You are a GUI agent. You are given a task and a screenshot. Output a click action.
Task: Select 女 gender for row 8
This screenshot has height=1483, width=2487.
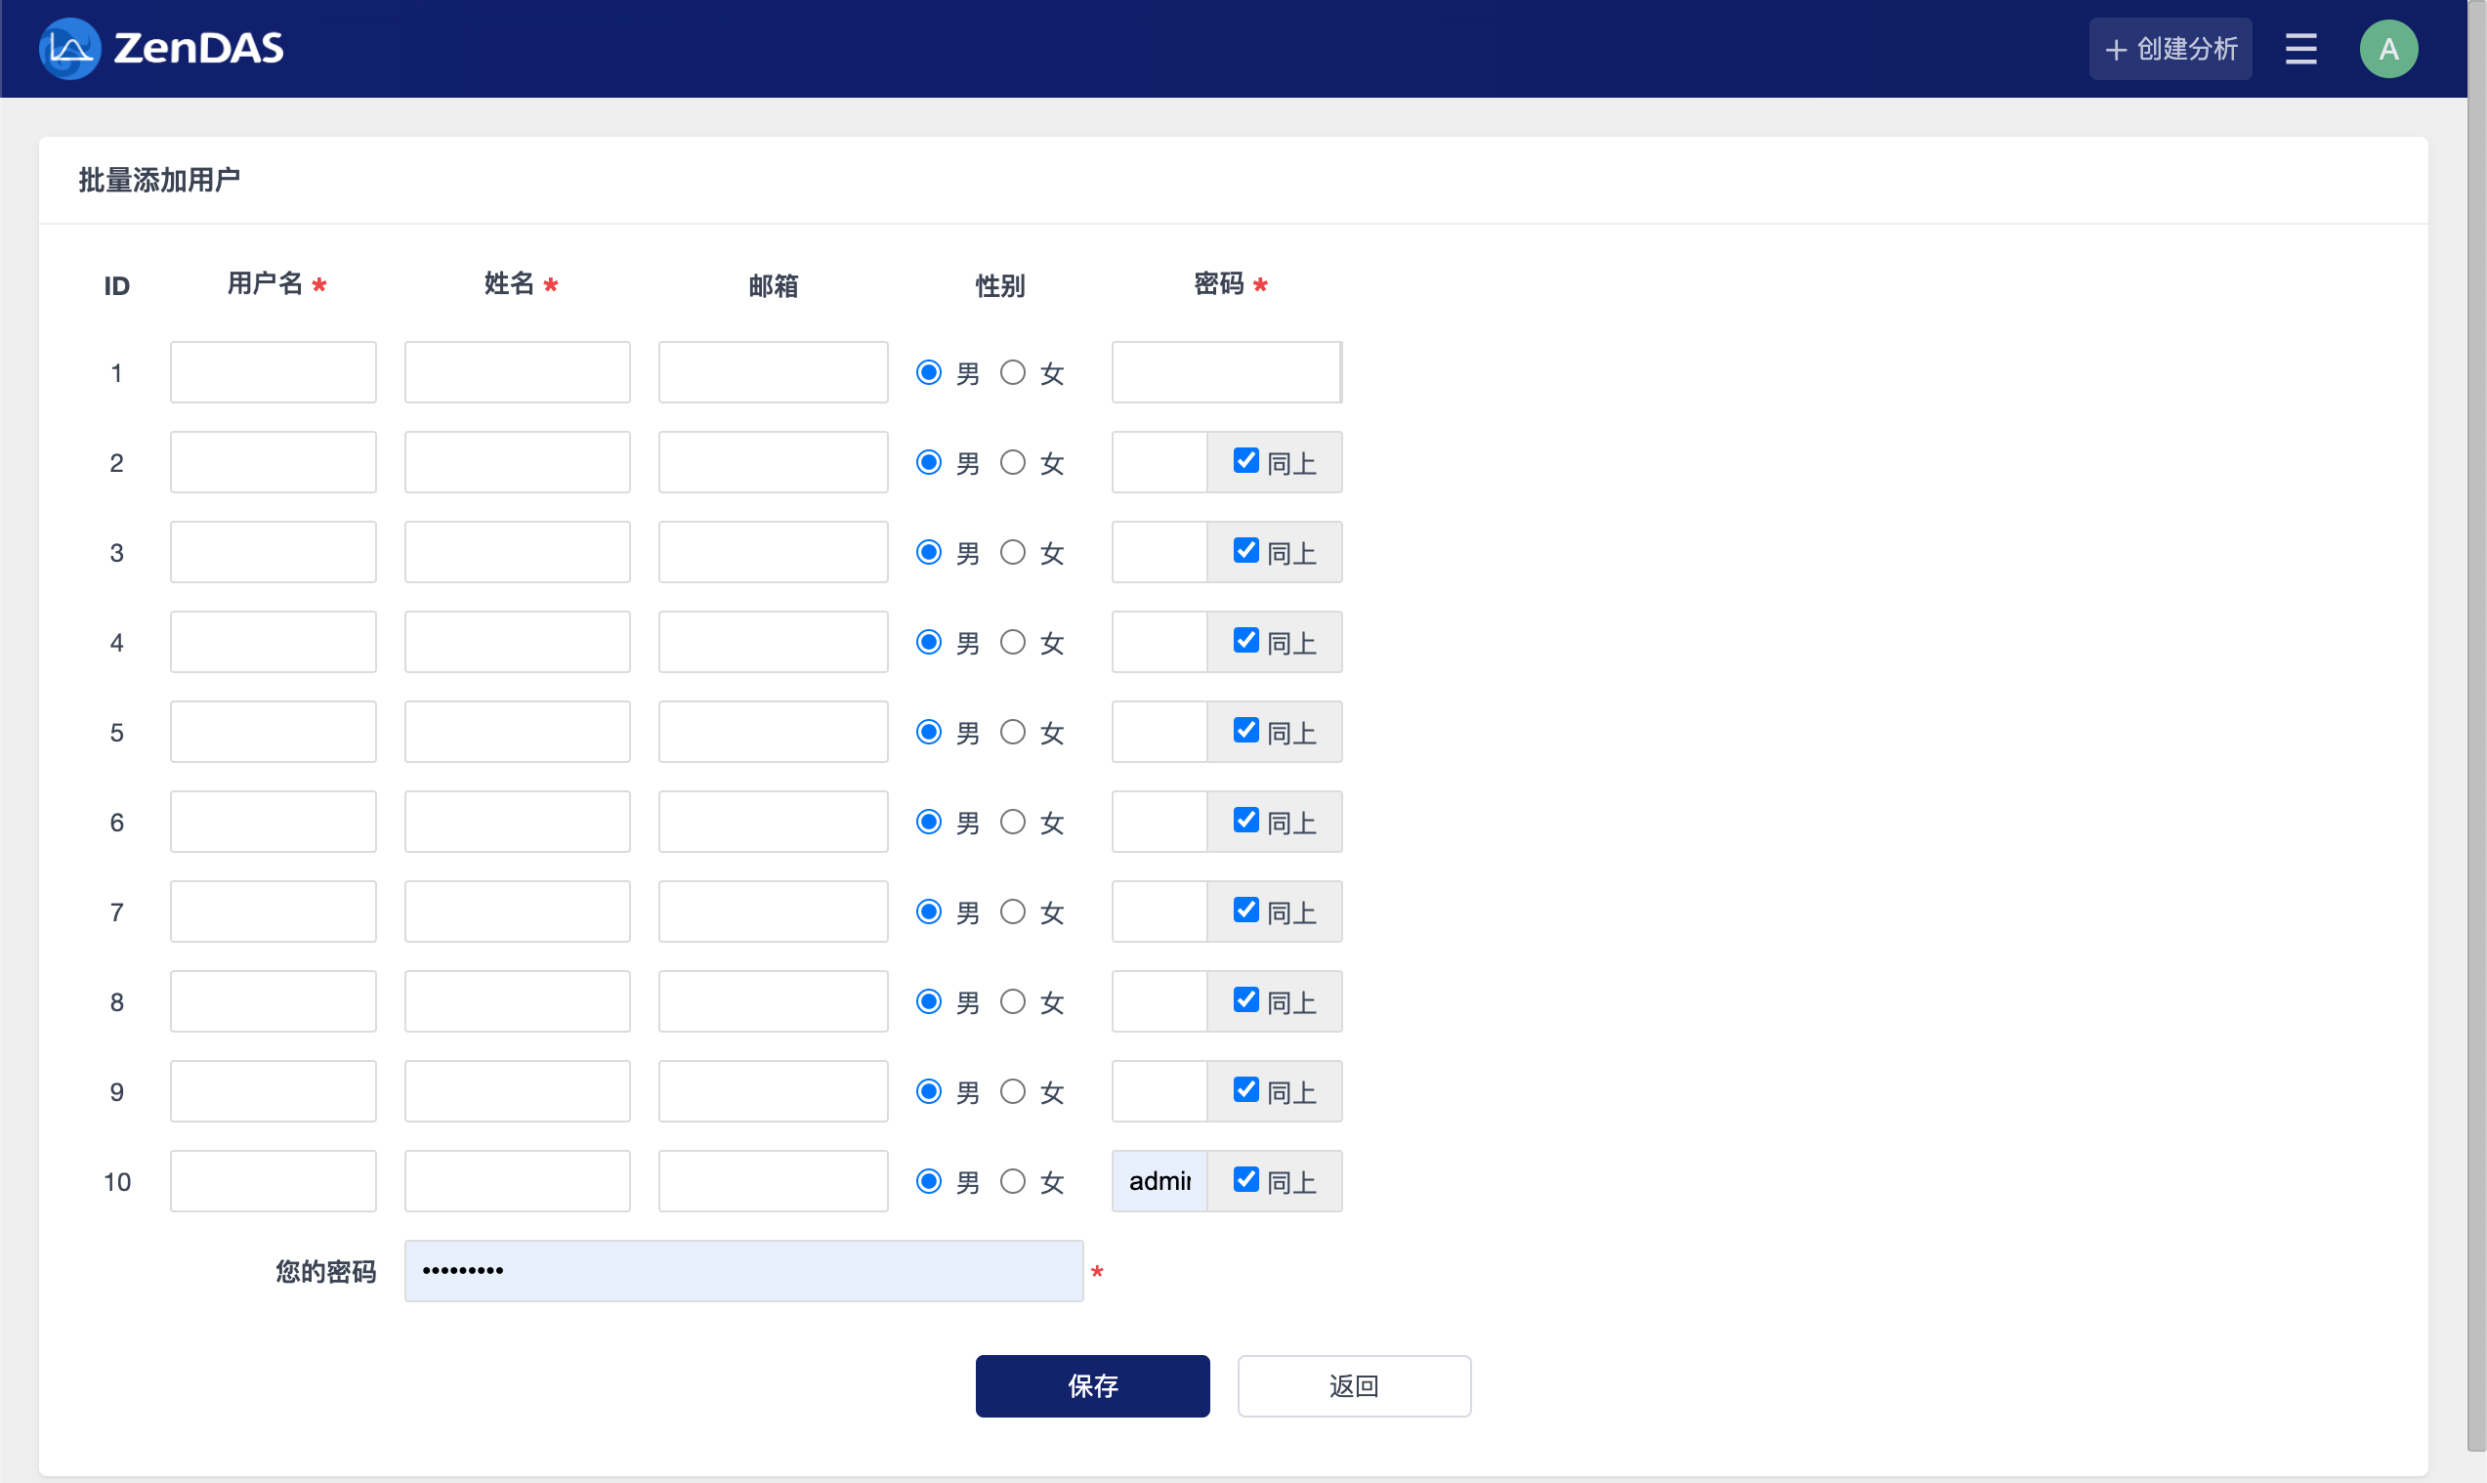(1013, 1001)
